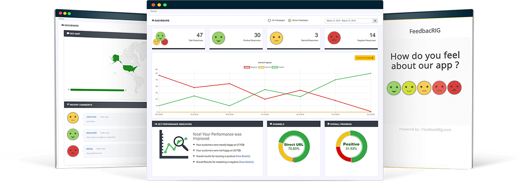This screenshot has height=183, width=526.
Task: Select the Active Campaigns radio button
Action: [x=290, y=20]
